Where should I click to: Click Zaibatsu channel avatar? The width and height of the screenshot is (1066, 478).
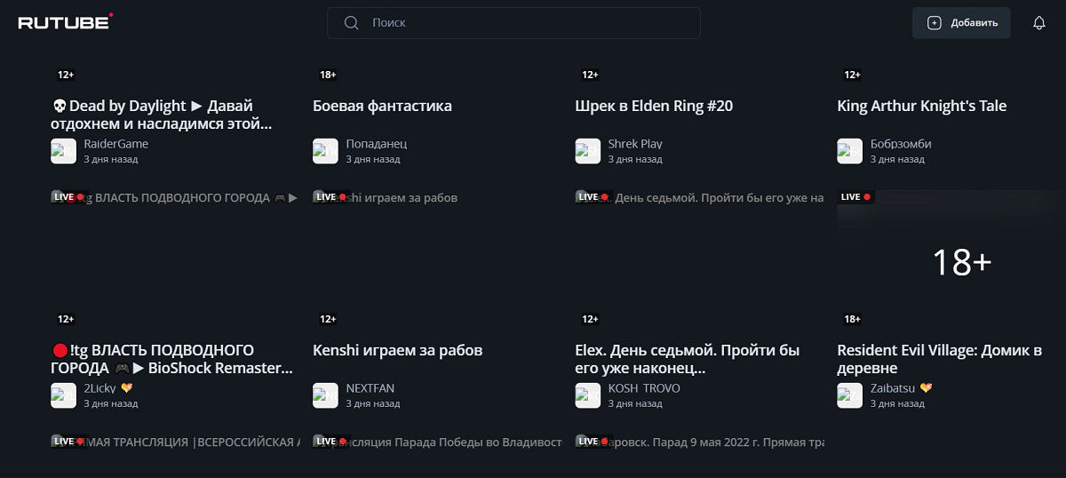coord(849,395)
